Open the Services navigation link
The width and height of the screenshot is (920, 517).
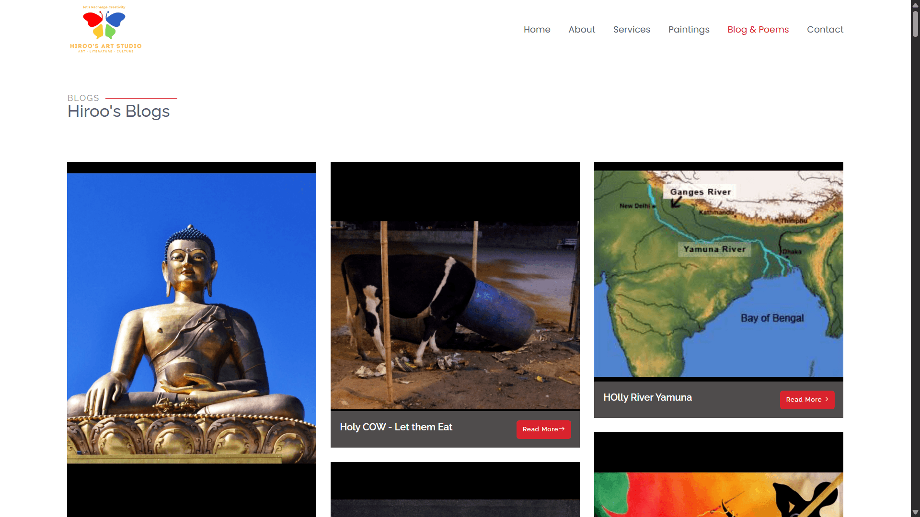pos(632,30)
